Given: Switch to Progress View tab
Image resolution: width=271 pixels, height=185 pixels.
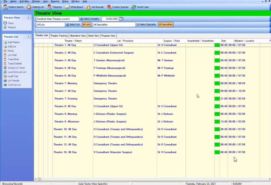Looking at the screenshot, I should tap(108, 36).
